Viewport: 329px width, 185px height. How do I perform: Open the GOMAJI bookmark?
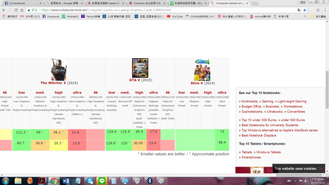(200, 16)
